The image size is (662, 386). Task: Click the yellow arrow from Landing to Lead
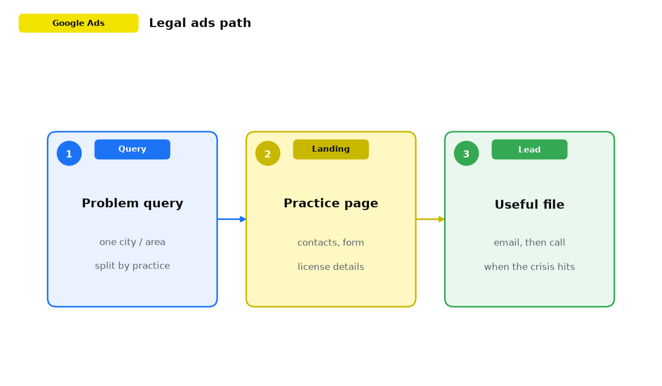[x=430, y=219]
